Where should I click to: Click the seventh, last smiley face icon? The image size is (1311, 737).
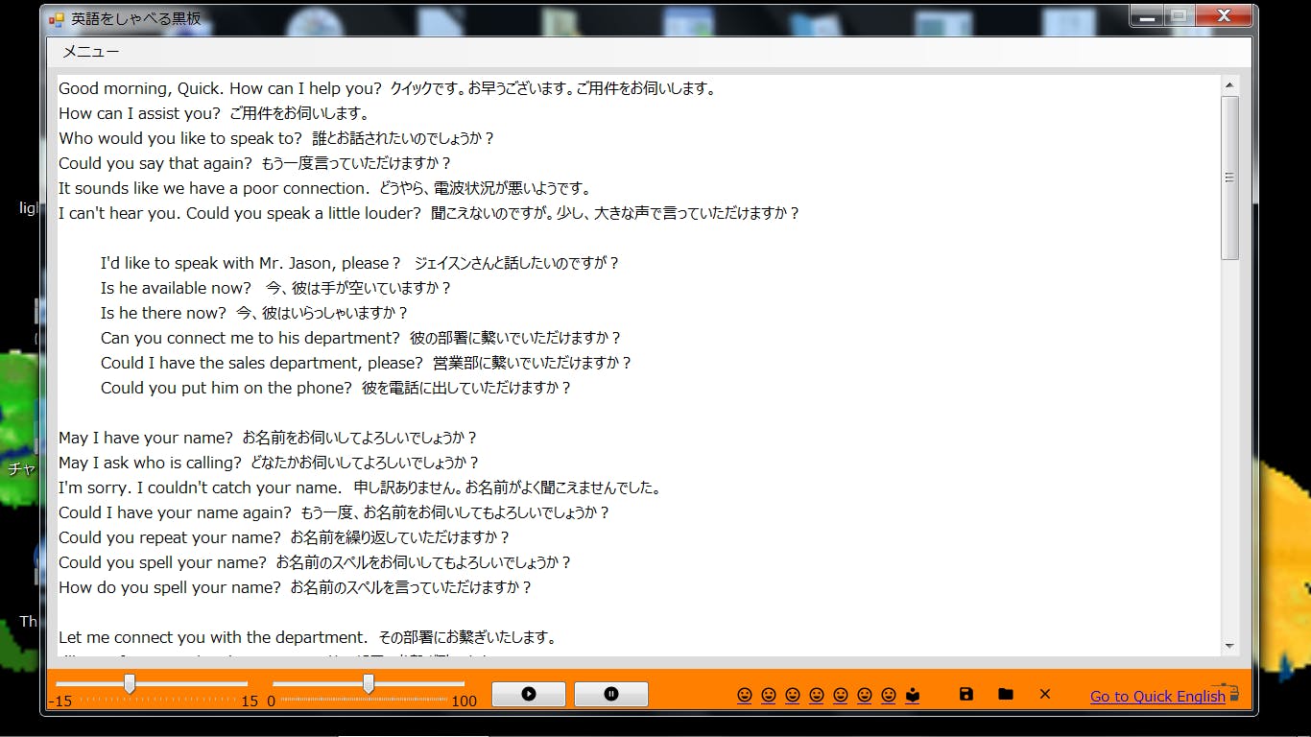click(889, 695)
